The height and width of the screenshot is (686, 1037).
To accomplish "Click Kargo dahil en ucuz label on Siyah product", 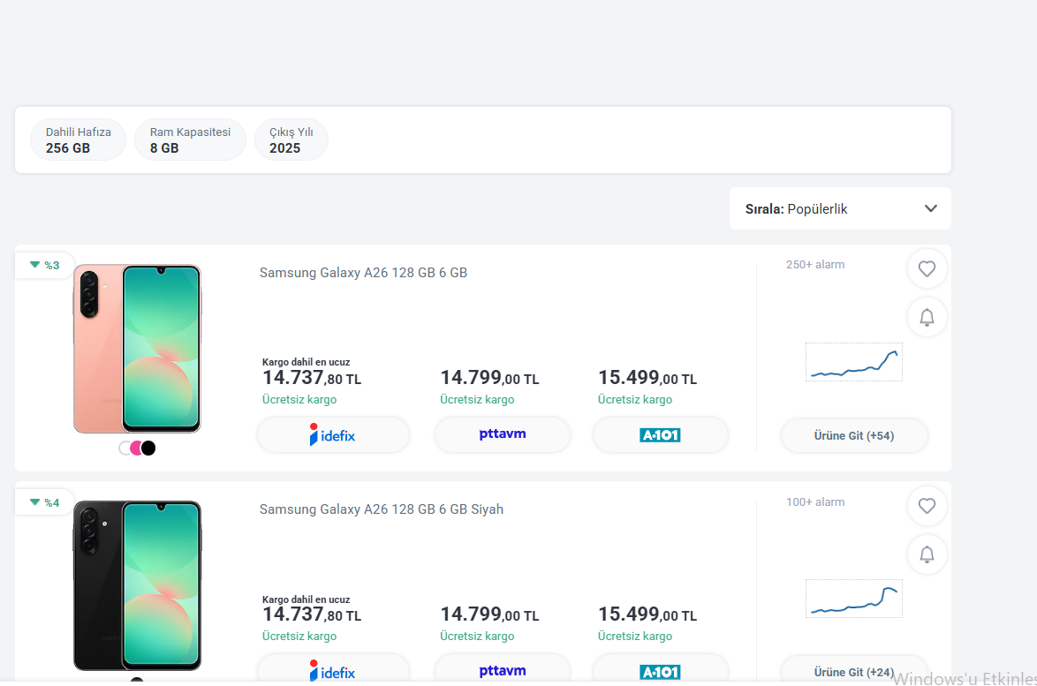I will (306, 599).
